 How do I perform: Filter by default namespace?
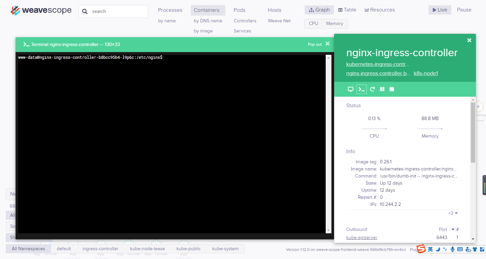pyautogui.click(x=64, y=249)
